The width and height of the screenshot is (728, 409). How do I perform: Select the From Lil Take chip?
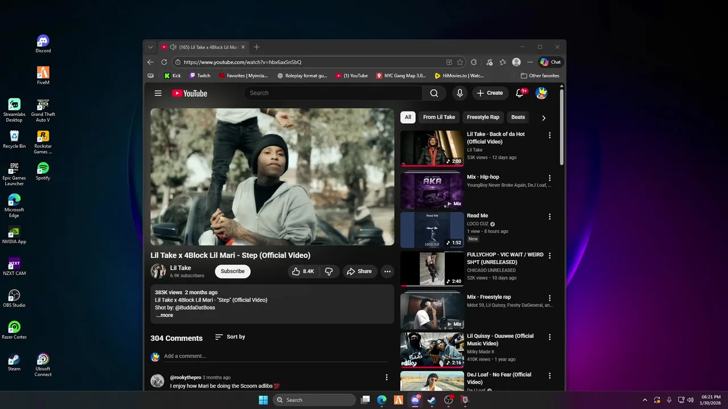click(439, 117)
